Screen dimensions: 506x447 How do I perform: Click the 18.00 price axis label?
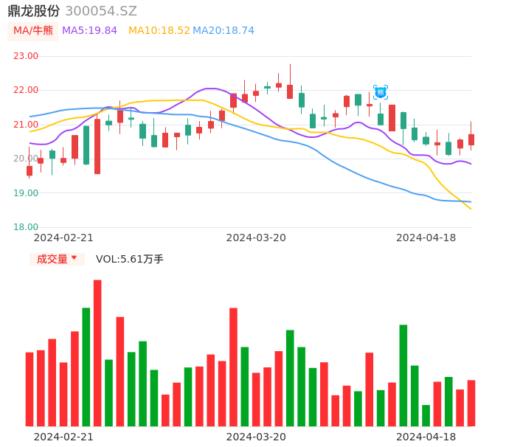(x=26, y=227)
